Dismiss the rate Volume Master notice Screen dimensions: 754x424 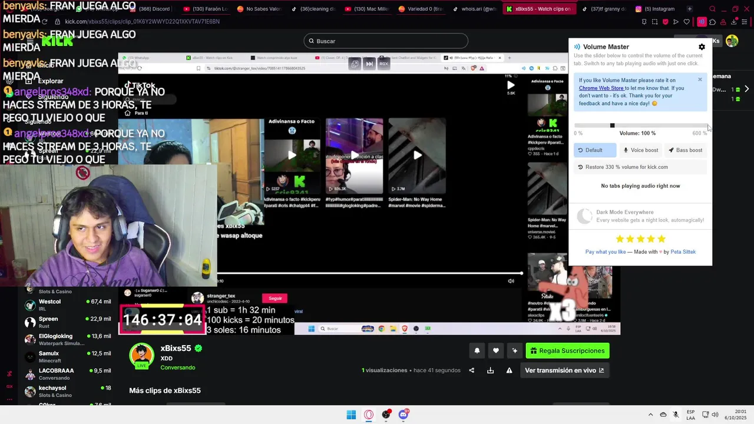[700, 79]
